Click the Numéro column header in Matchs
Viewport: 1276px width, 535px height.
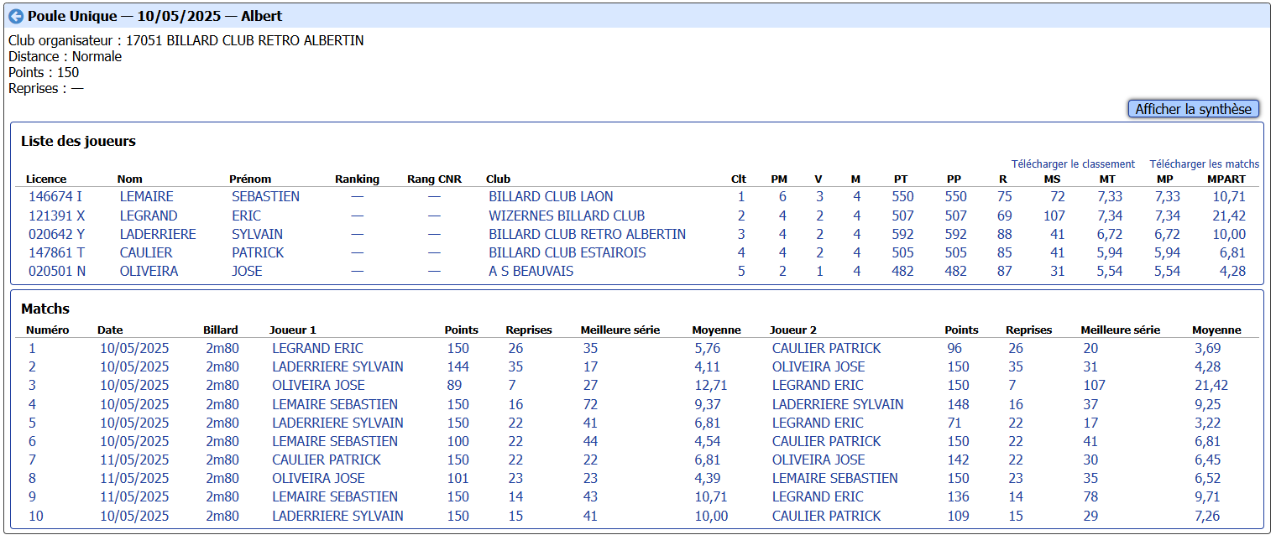point(48,330)
